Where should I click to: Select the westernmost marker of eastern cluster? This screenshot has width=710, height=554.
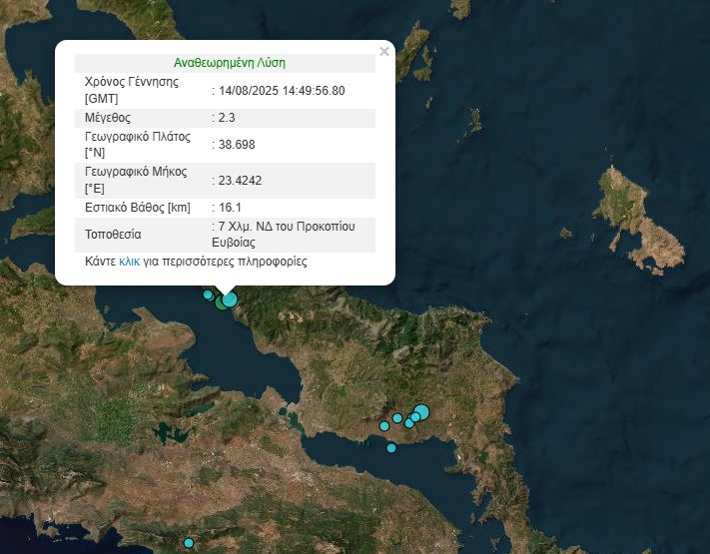(x=383, y=426)
